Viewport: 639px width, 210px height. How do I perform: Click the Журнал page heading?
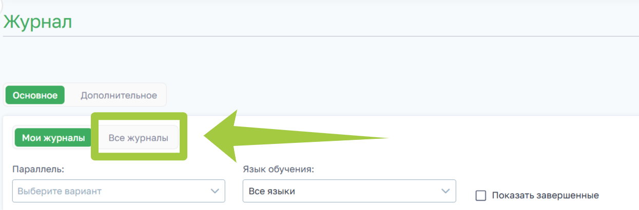tap(37, 23)
